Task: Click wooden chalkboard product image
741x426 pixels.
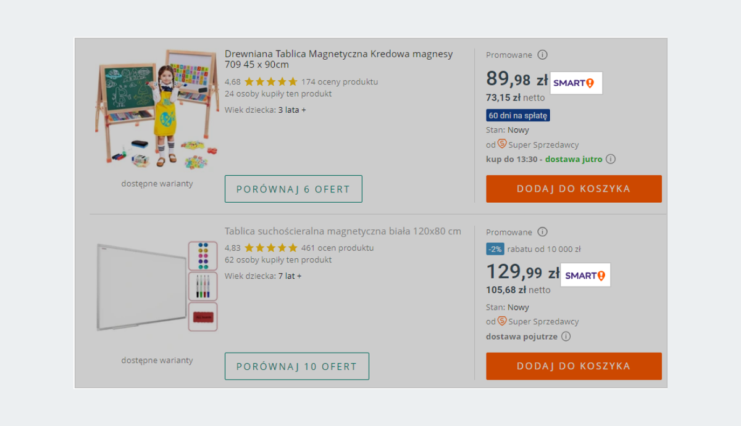Action: click(x=157, y=109)
